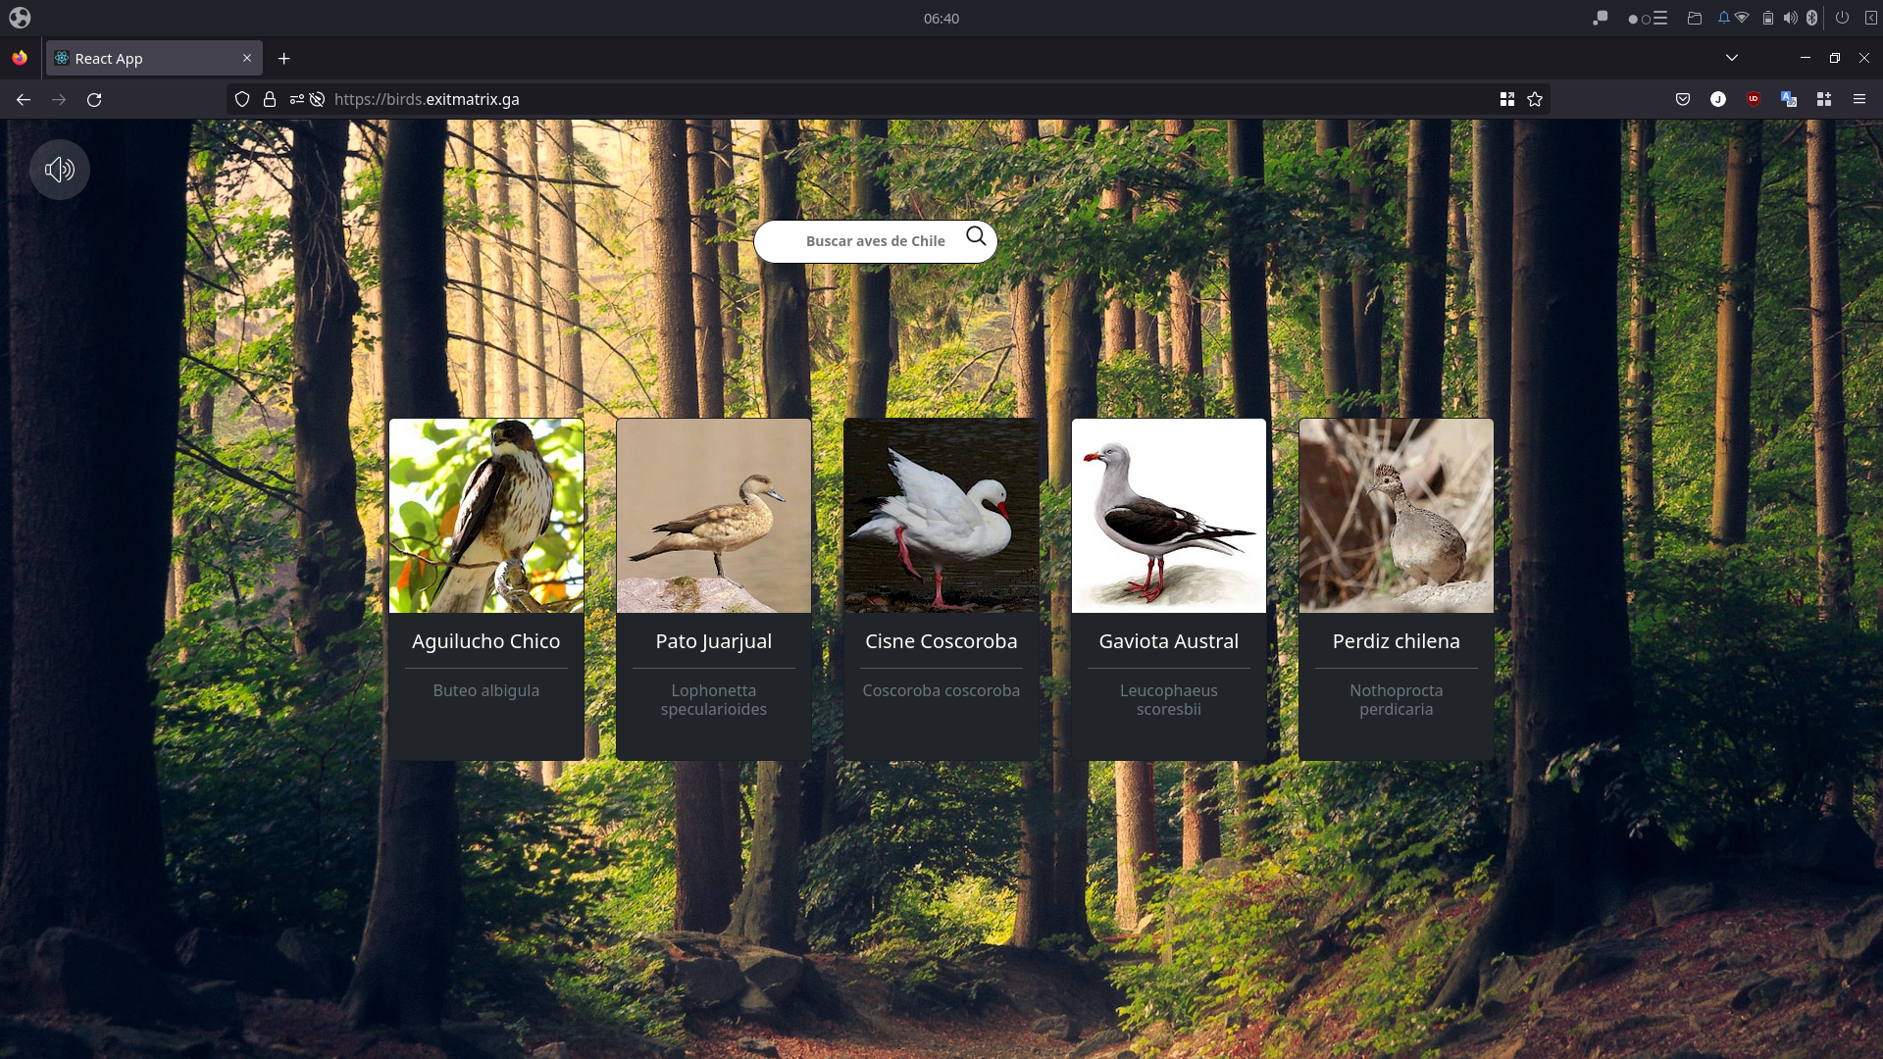This screenshot has height=1059, width=1883.
Task: Open the Perdiz chilena bird photo
Action: [1397, 516]
